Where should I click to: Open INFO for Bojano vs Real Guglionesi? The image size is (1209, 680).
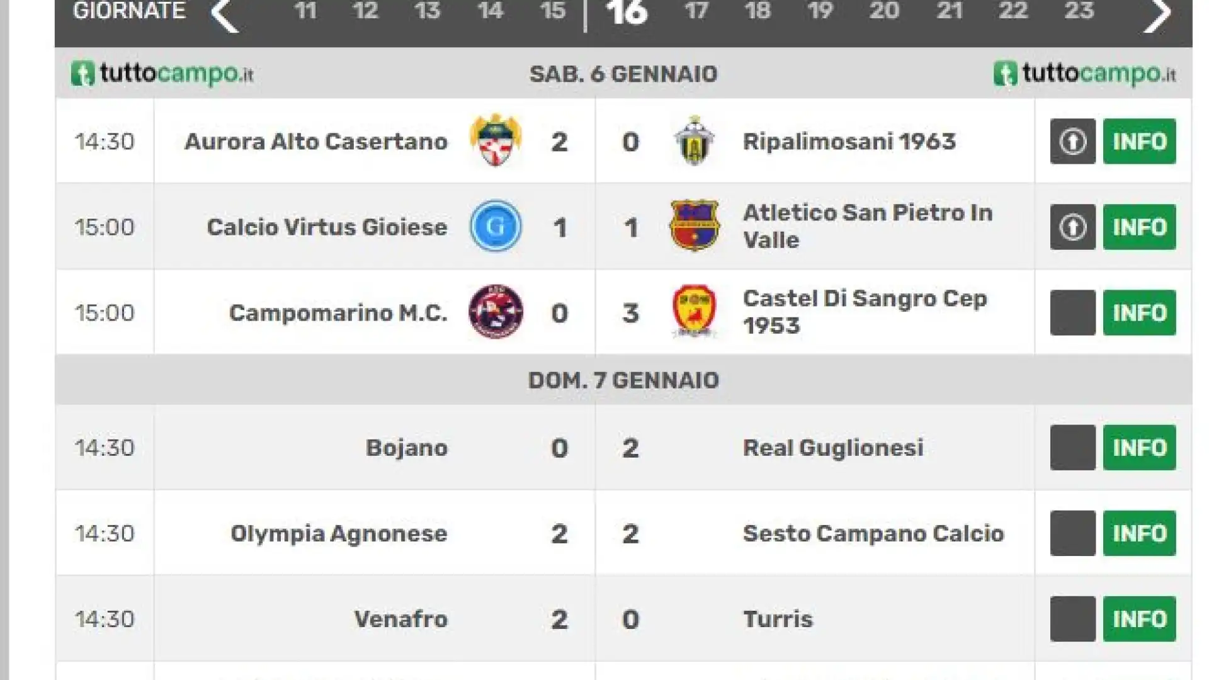point(1140,448)
